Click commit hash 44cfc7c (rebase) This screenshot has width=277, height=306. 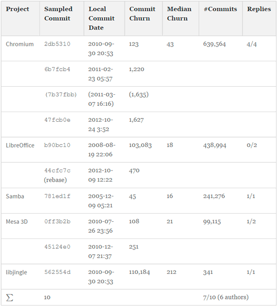coord(57,175)
